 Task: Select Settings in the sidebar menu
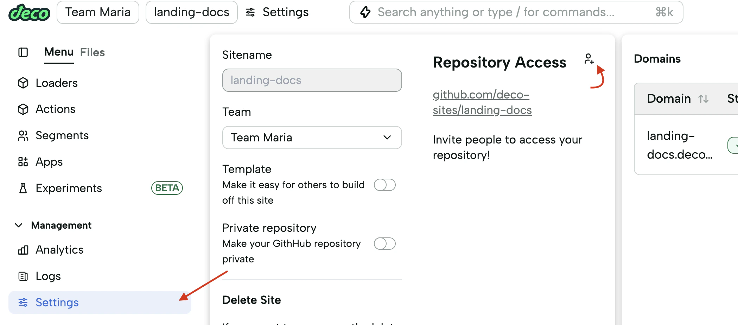pyautogui.click(x=57, y=302)
